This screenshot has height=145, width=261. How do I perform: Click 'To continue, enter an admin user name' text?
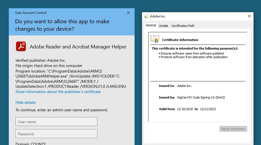[62, 110]
